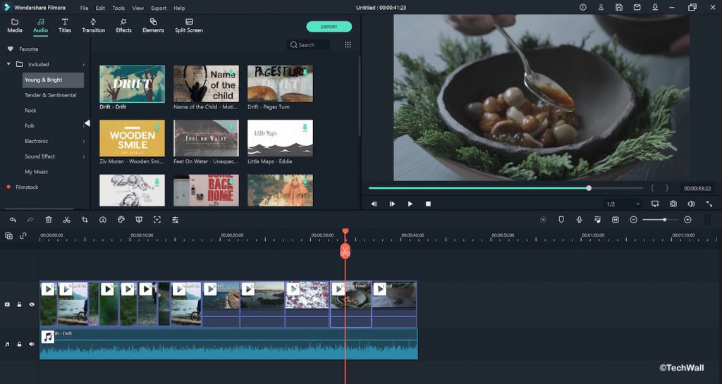Expand the Electronic category arrow
This screenshot has width=722, height=384.
click(x=84, y=142)
